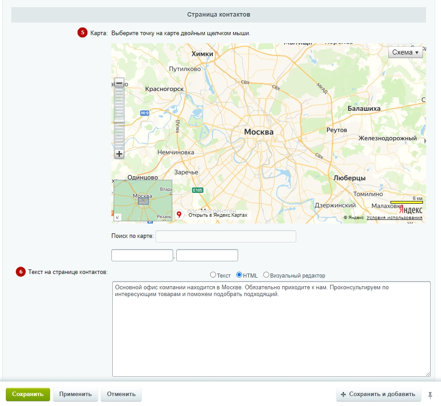The image size is (441, 406).
Task: Click the Томилино label on map
Action: 368,194
